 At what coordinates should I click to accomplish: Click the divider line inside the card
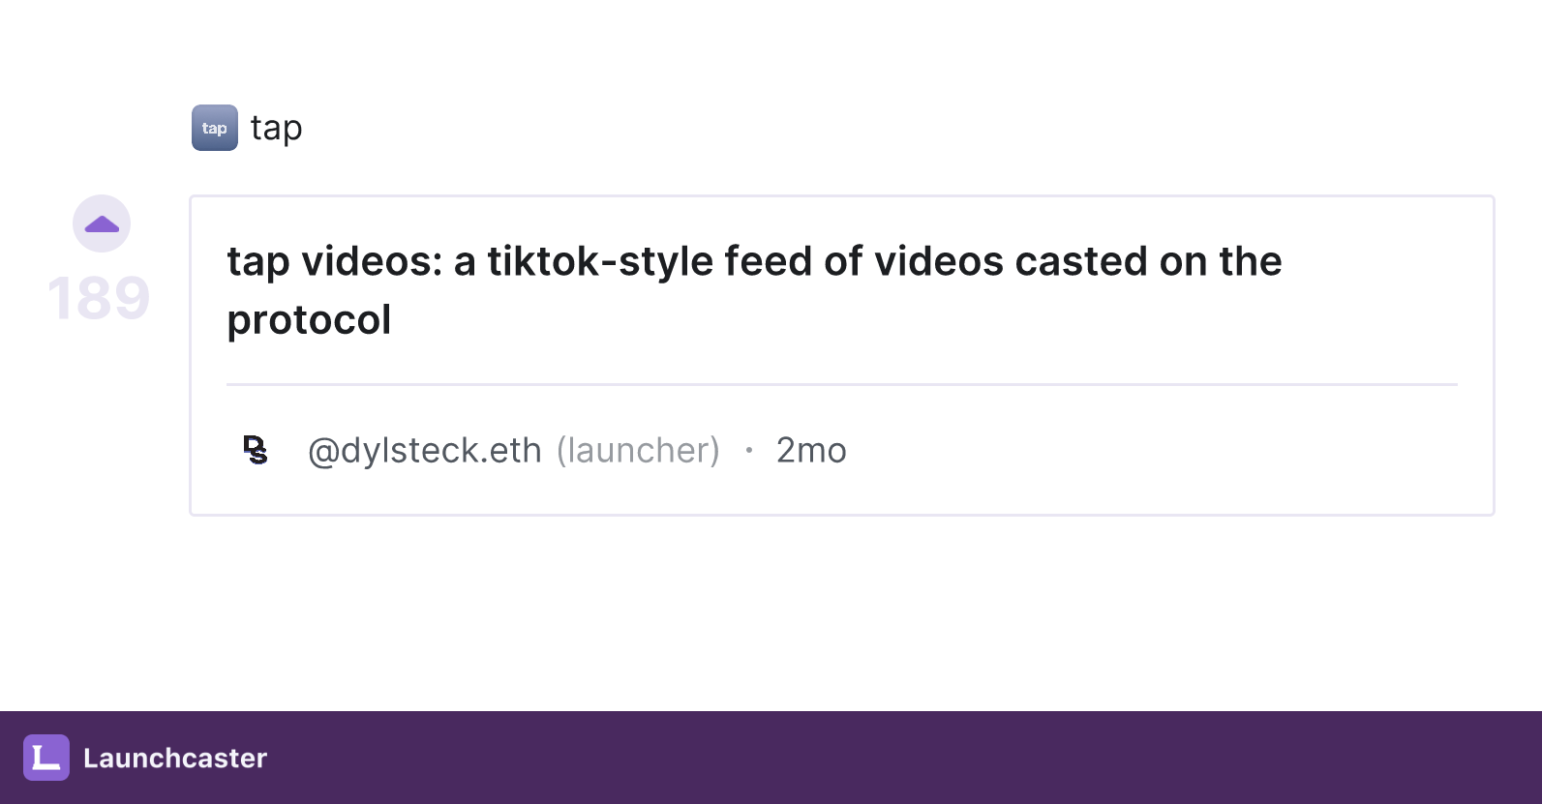(842, 384)
